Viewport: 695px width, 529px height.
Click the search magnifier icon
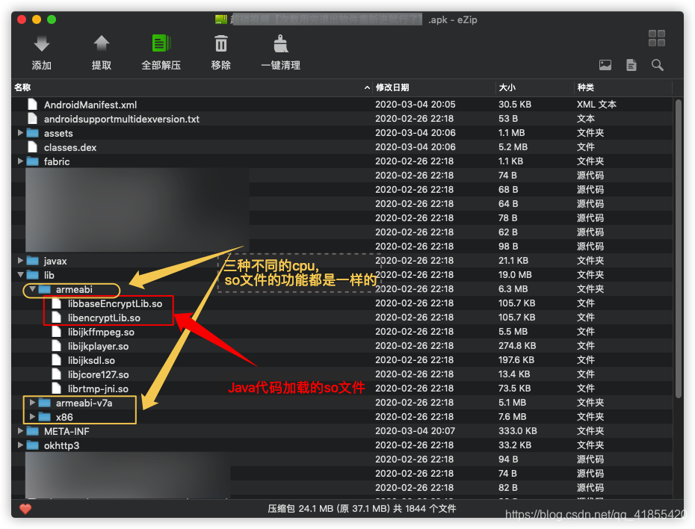click(658, 65)
